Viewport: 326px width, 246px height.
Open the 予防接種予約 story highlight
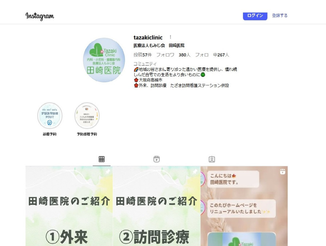[x=87, y=116]
